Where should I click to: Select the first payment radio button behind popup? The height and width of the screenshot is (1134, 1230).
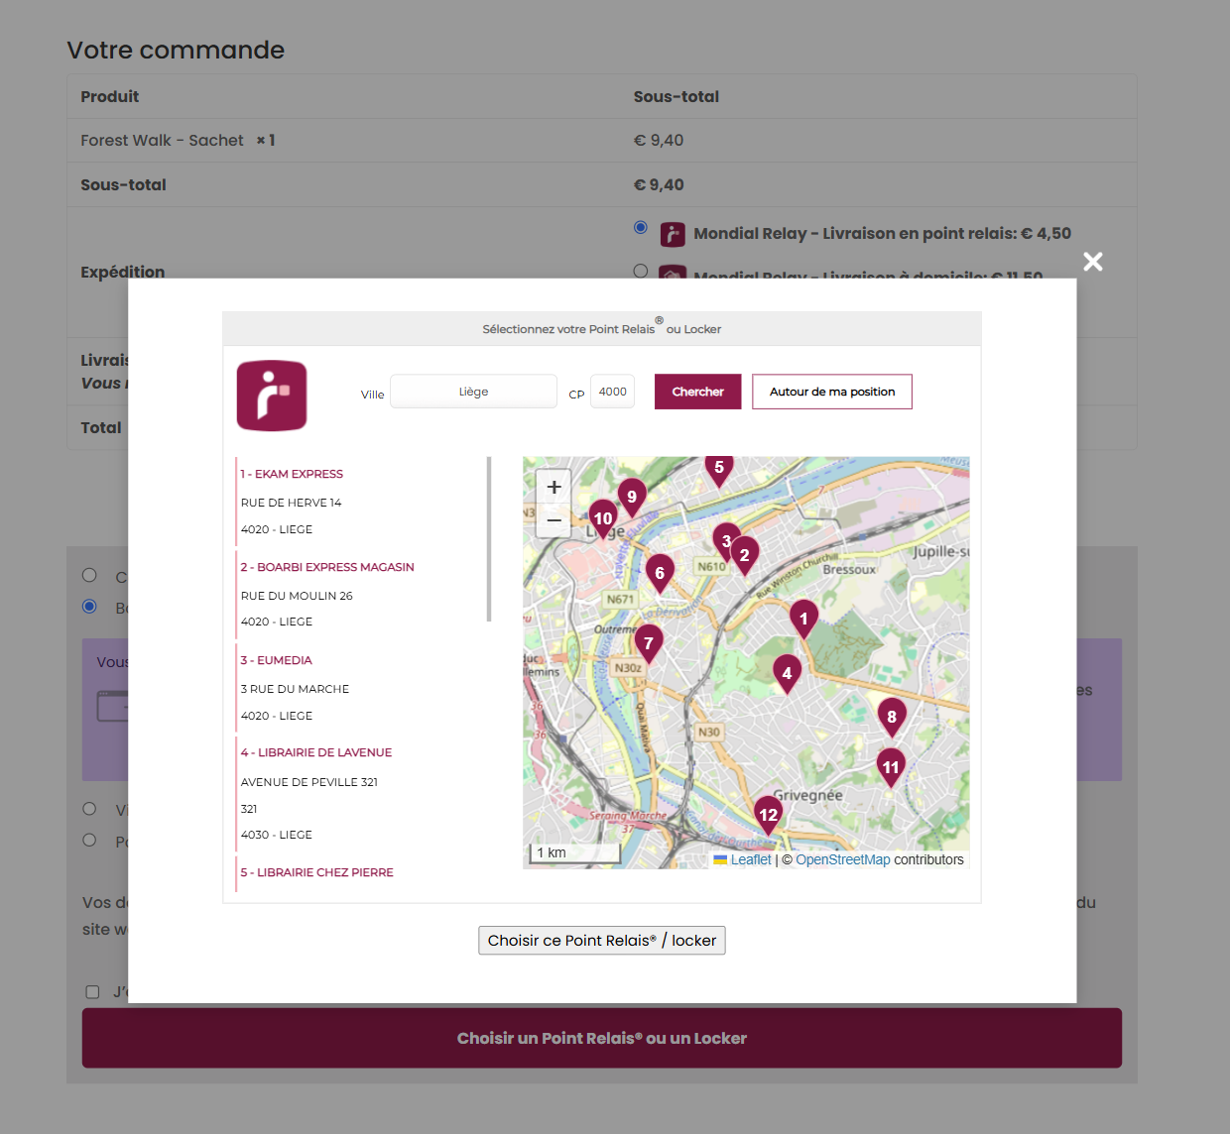tap(89, 575)
